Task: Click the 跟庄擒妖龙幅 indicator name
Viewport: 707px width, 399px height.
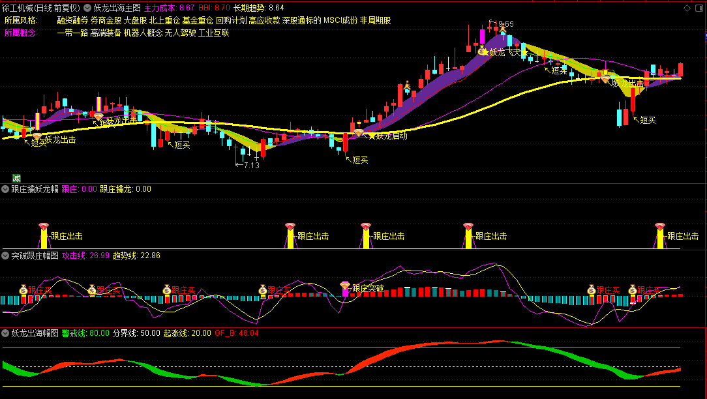Action: pos(35,189)
